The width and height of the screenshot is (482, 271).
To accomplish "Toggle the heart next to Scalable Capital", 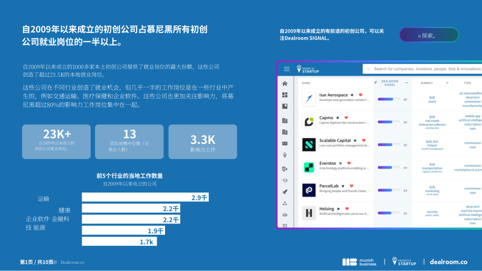I will click(x=364, y=141).
